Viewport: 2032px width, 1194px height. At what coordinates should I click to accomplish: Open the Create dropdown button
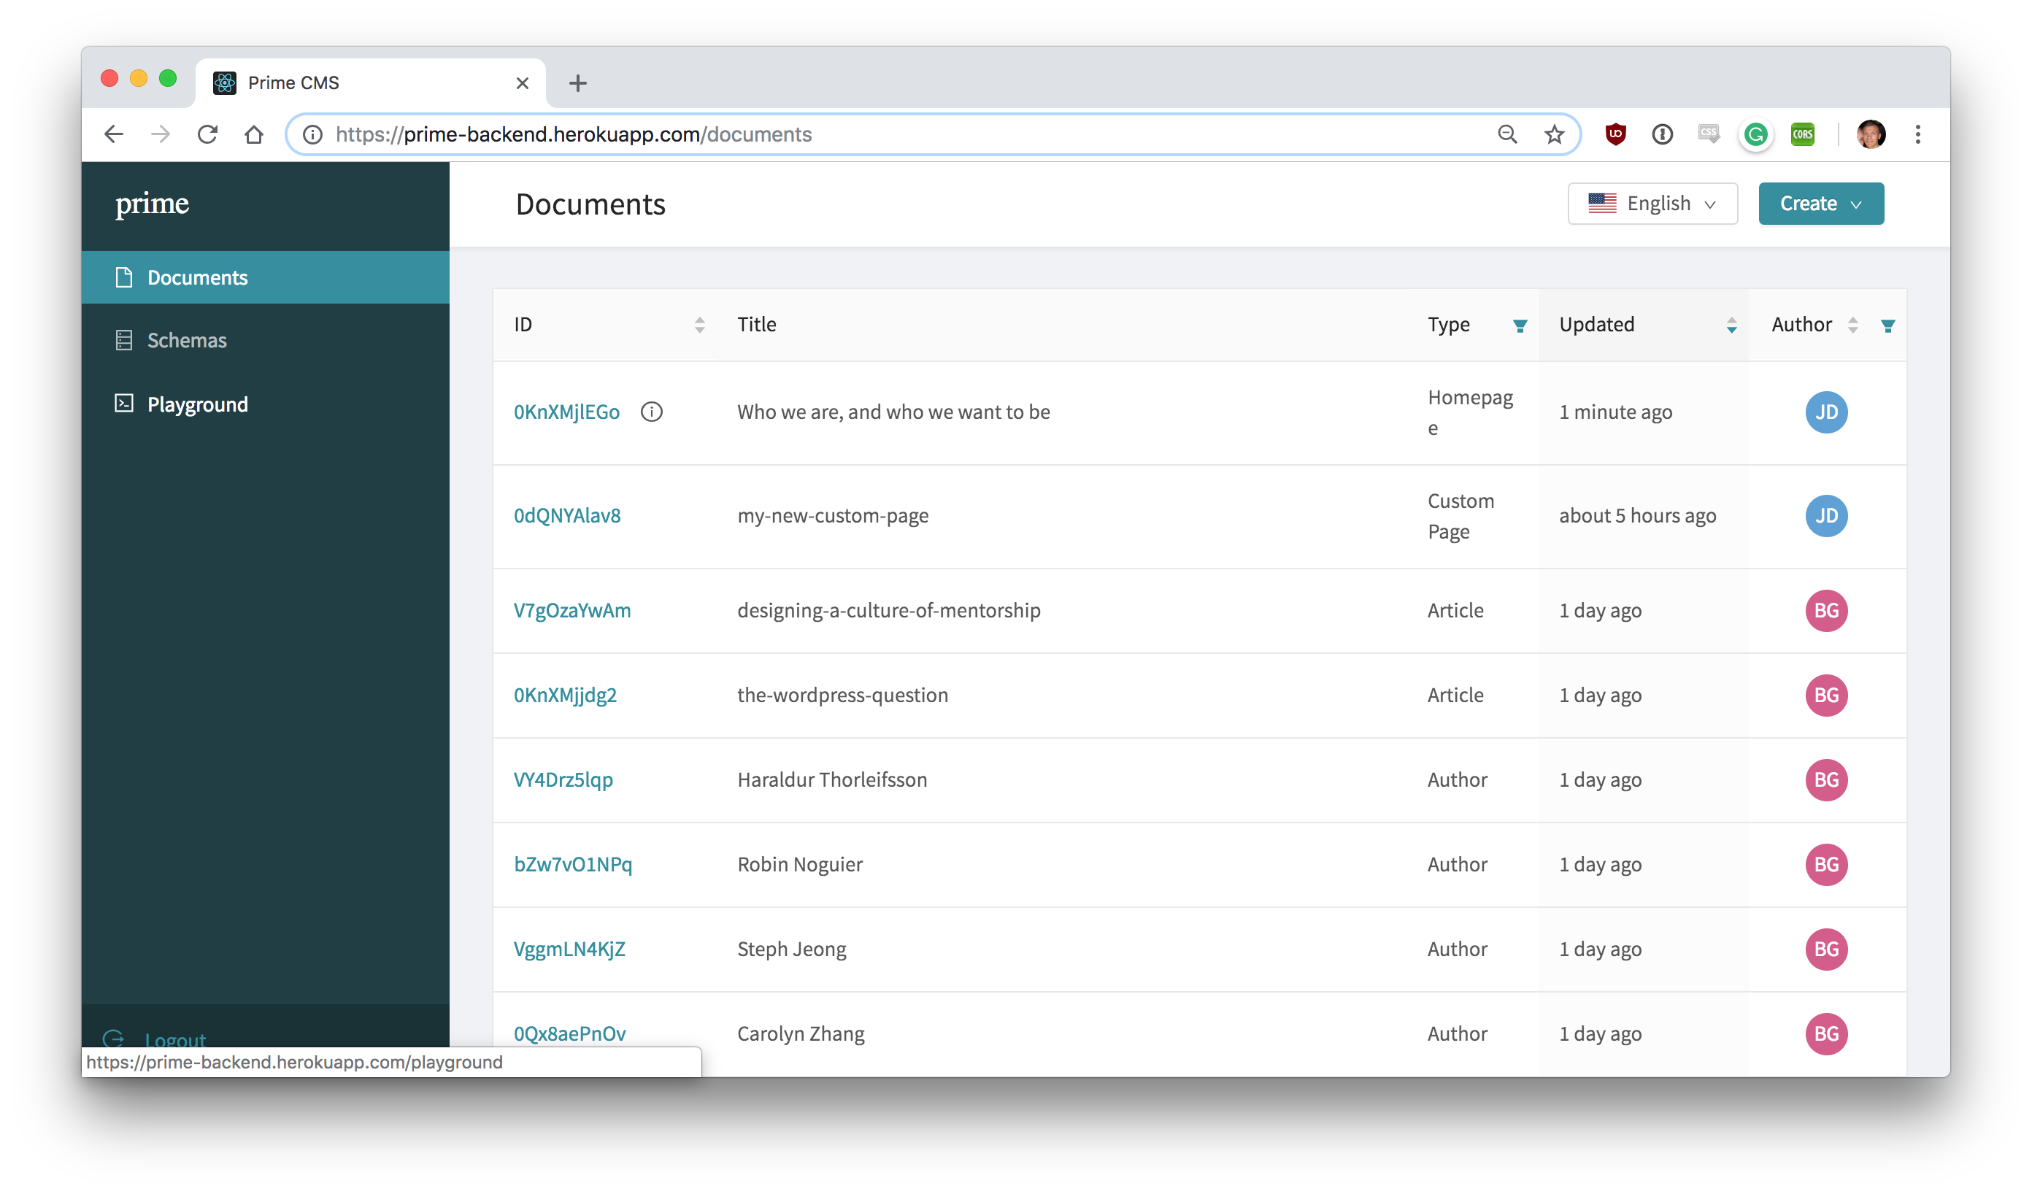click(x=1820, y=203)
